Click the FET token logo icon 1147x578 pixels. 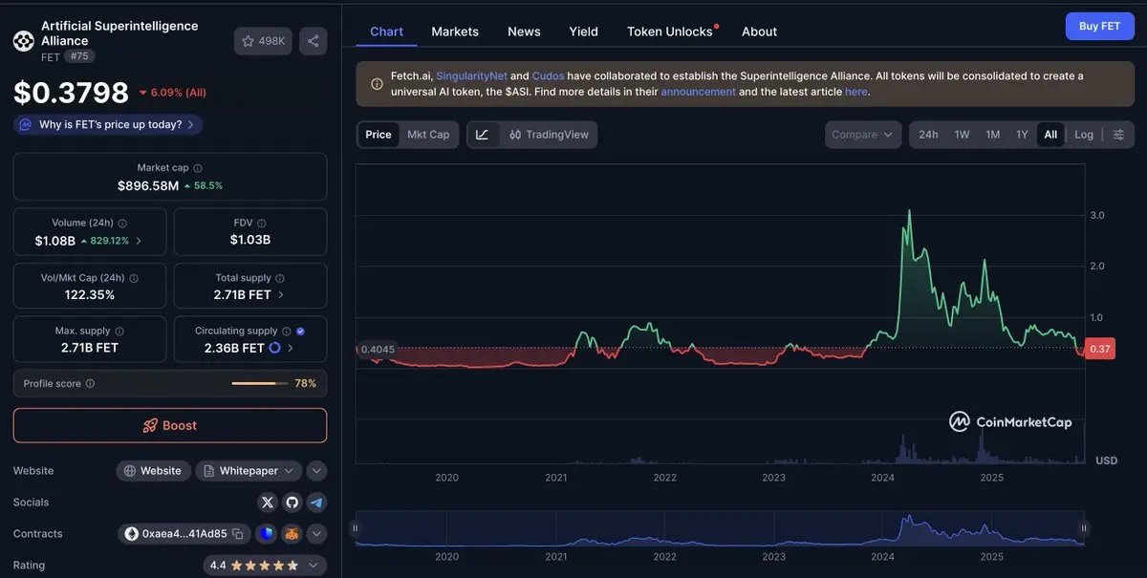pyautogui.click(x=23, y=40)
